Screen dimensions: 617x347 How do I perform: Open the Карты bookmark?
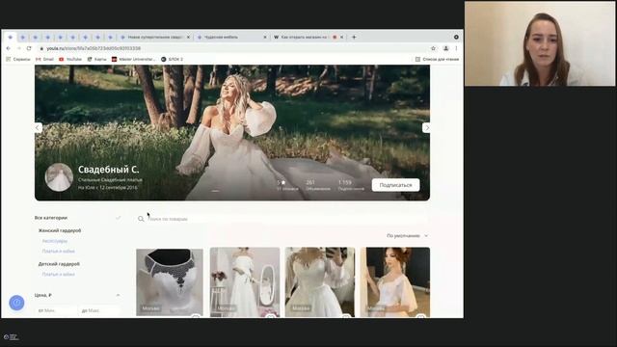[96, 59]
